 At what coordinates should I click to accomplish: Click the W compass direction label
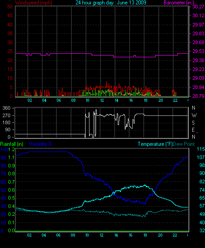[x=194, y=115]
